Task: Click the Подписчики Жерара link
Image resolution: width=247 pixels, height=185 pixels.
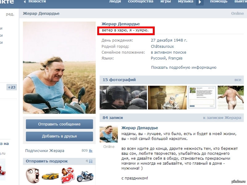Action: pyautogui.click(x=45, y=151)
